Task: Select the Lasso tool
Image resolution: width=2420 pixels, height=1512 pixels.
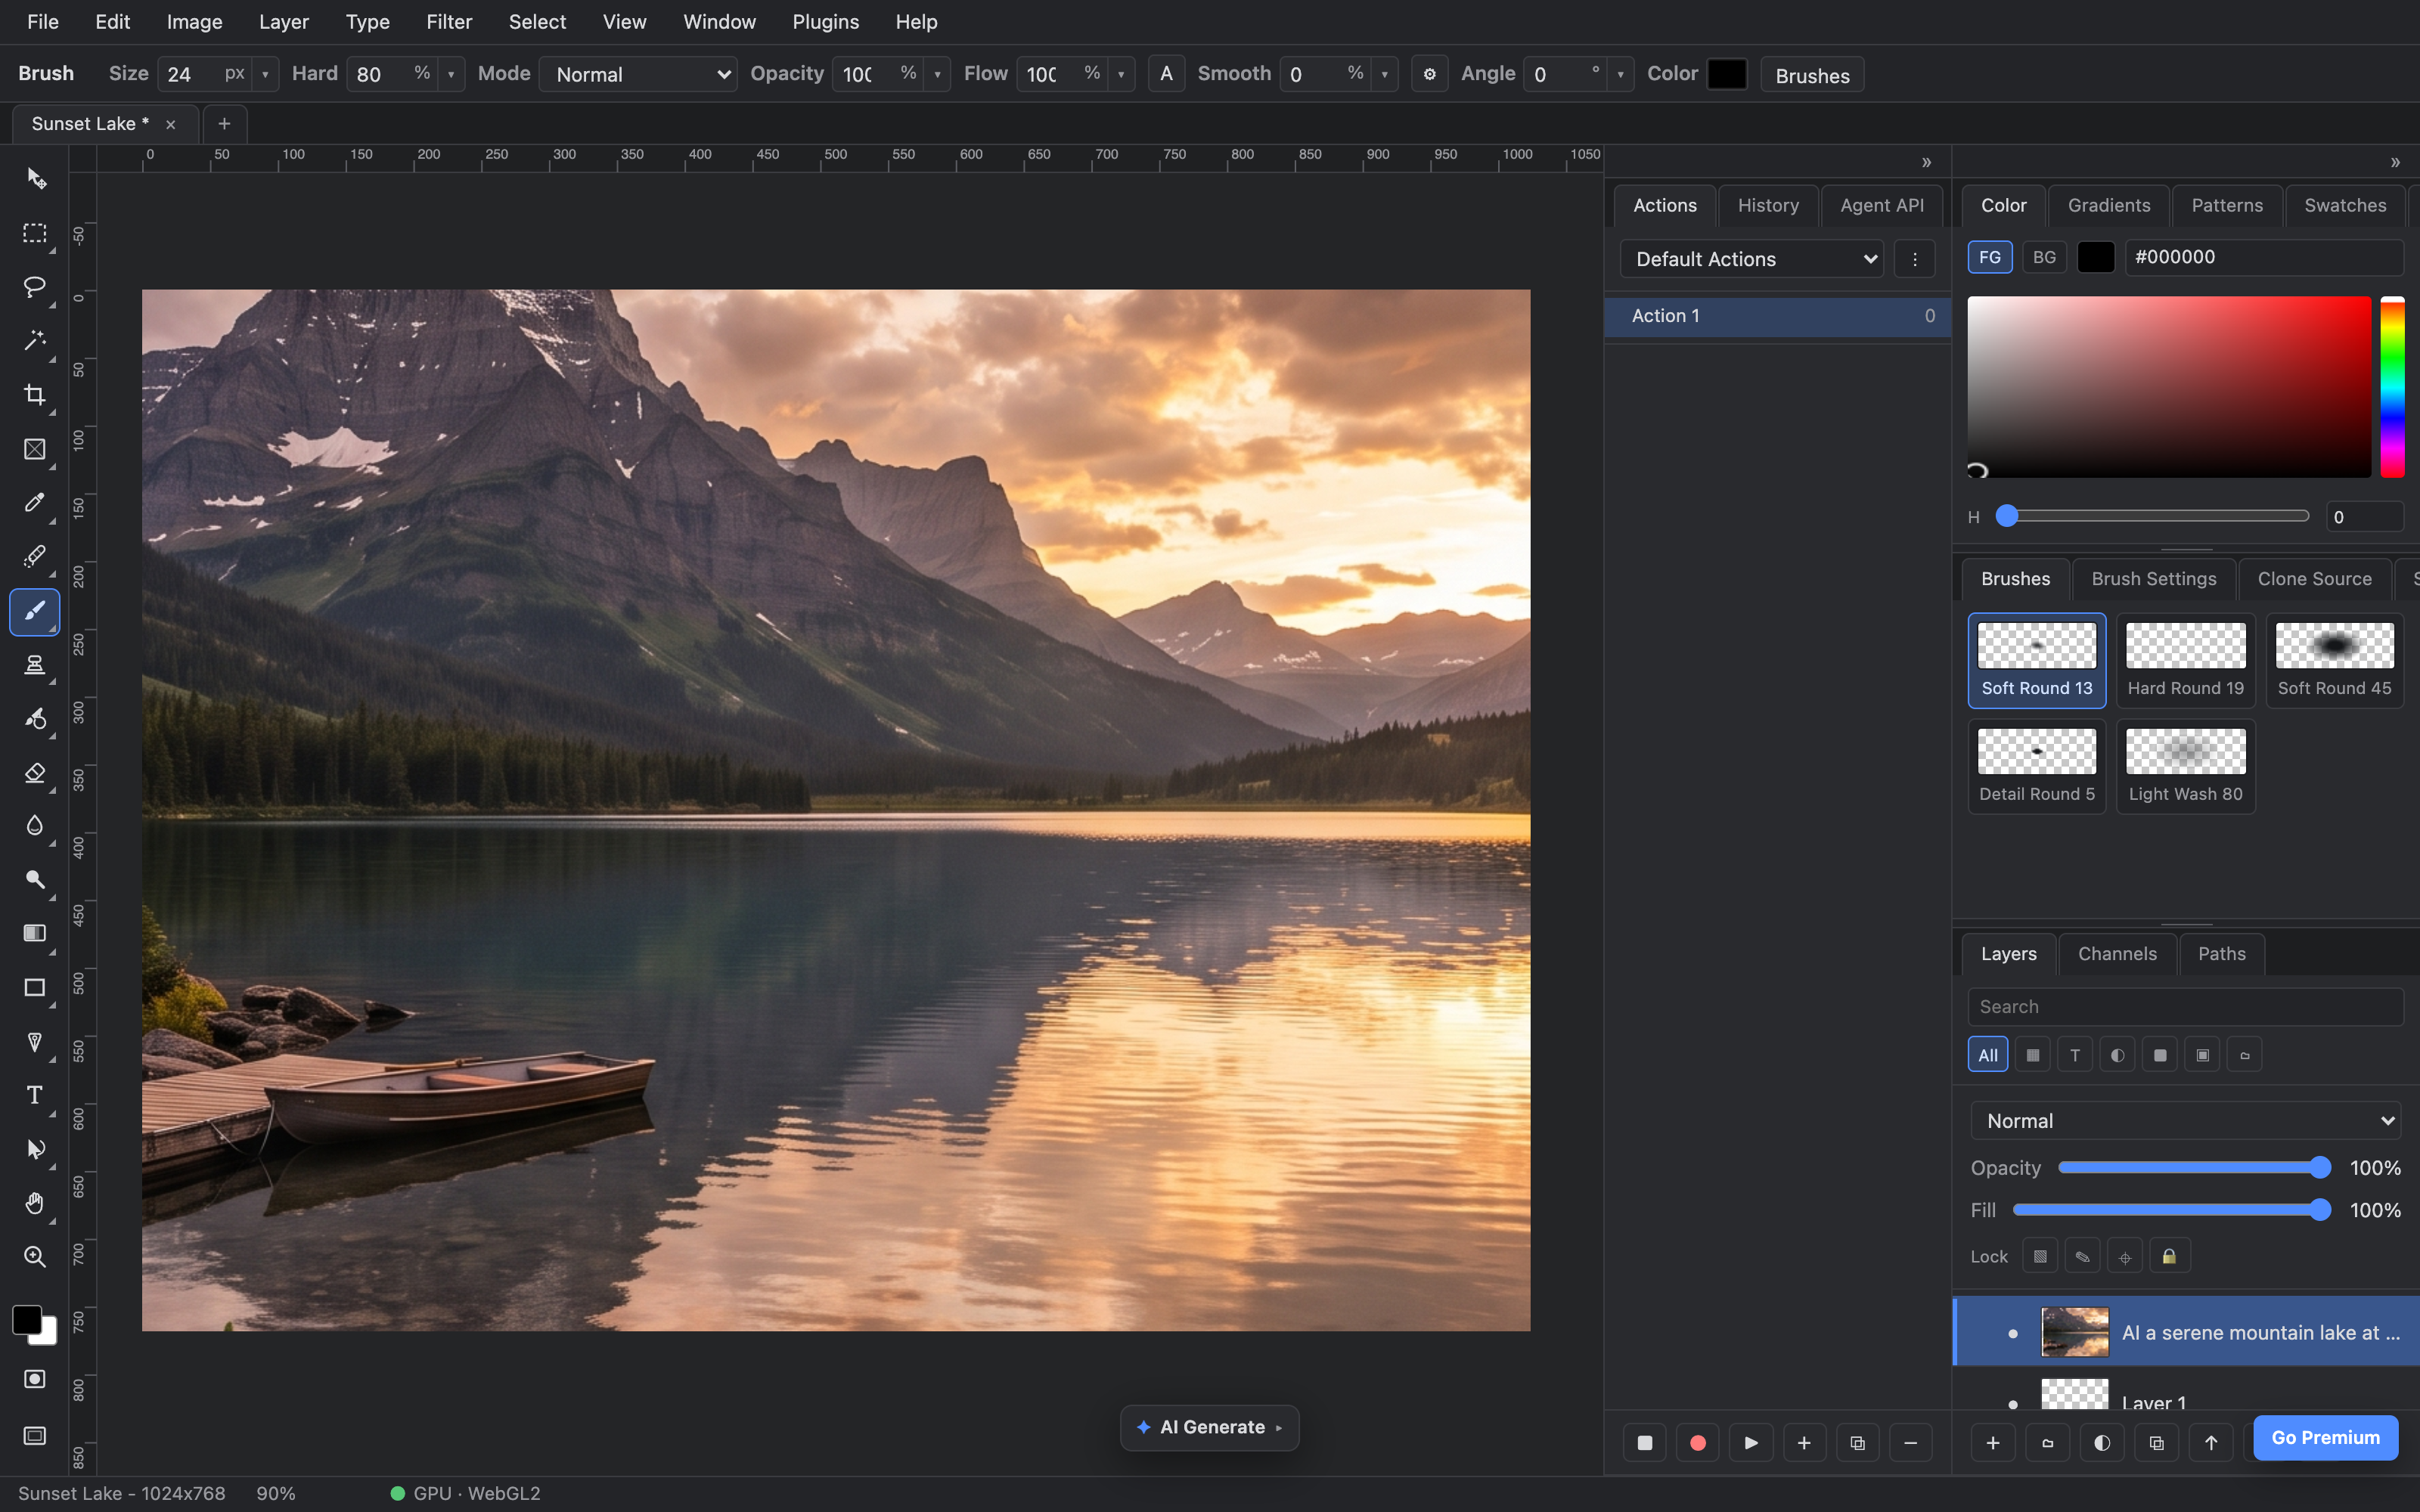Action: (35, 287)
